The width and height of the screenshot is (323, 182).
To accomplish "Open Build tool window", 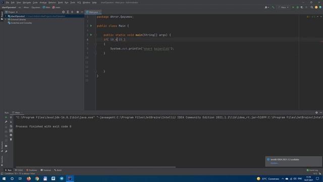I will [x=58, y=170].
